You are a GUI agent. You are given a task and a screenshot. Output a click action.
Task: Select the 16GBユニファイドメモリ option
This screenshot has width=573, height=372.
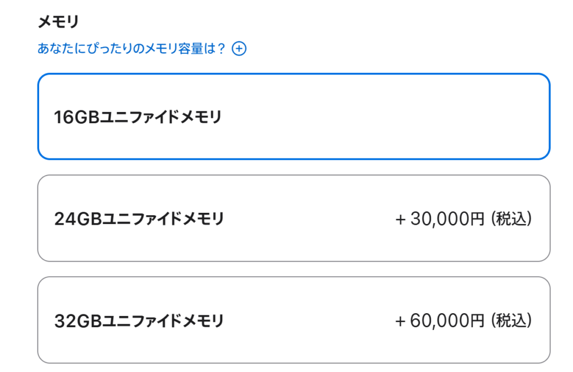[294, 117]
